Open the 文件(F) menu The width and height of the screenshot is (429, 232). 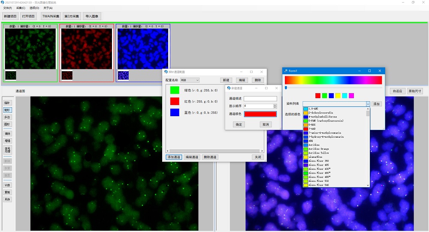click(x=7, y=8)
